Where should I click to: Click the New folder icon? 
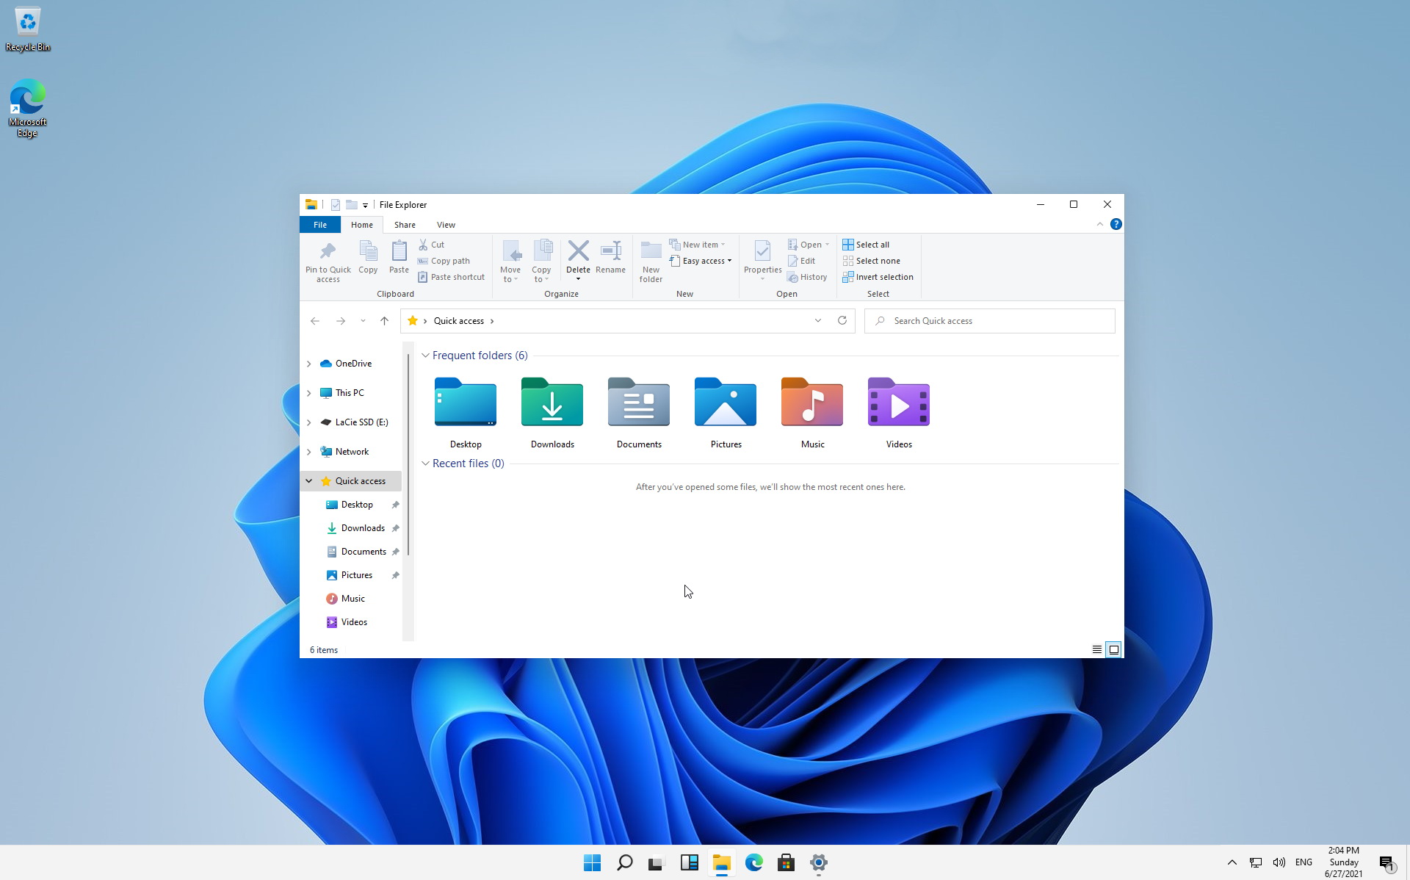point(651,251)
